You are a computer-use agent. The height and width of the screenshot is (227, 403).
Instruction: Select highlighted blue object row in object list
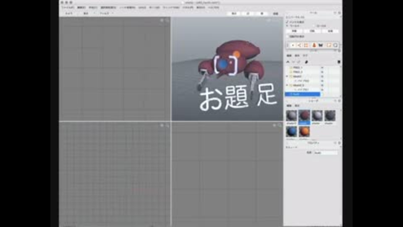point(303,94)
